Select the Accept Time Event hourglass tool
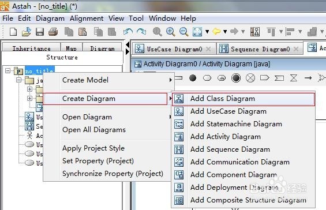326x210 pixels. (x=294, y=78)
